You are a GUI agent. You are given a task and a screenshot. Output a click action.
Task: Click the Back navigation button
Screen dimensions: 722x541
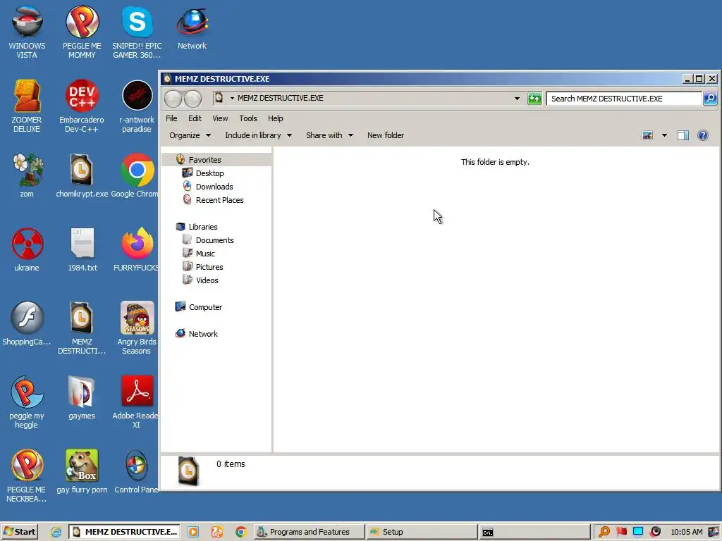click(x=173, y=99)
